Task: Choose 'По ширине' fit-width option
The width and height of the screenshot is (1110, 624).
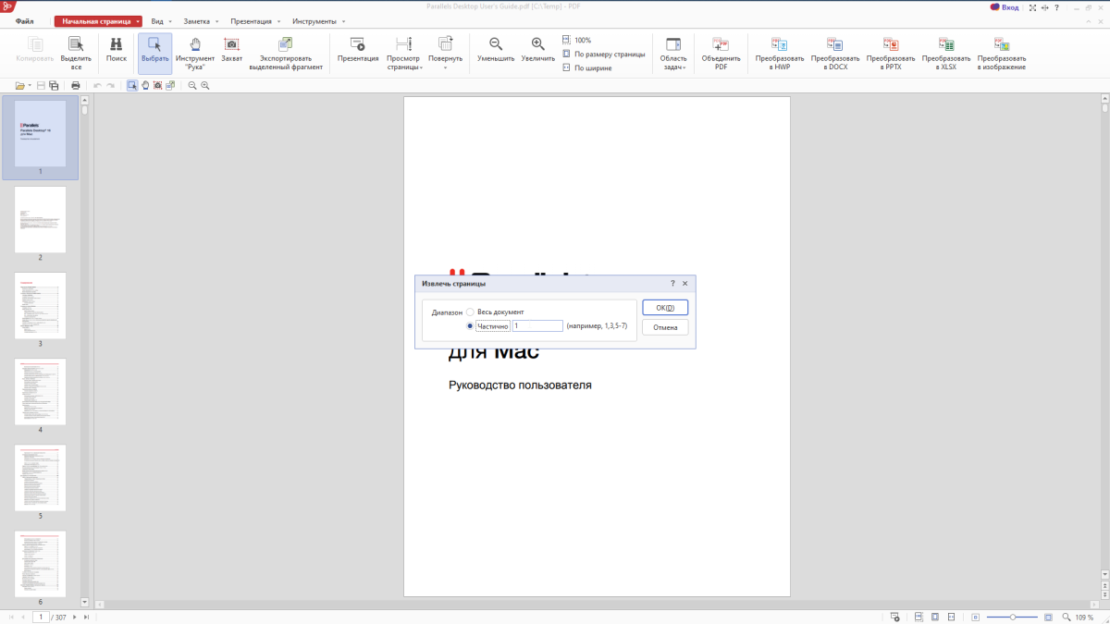Action: point(586,67)
